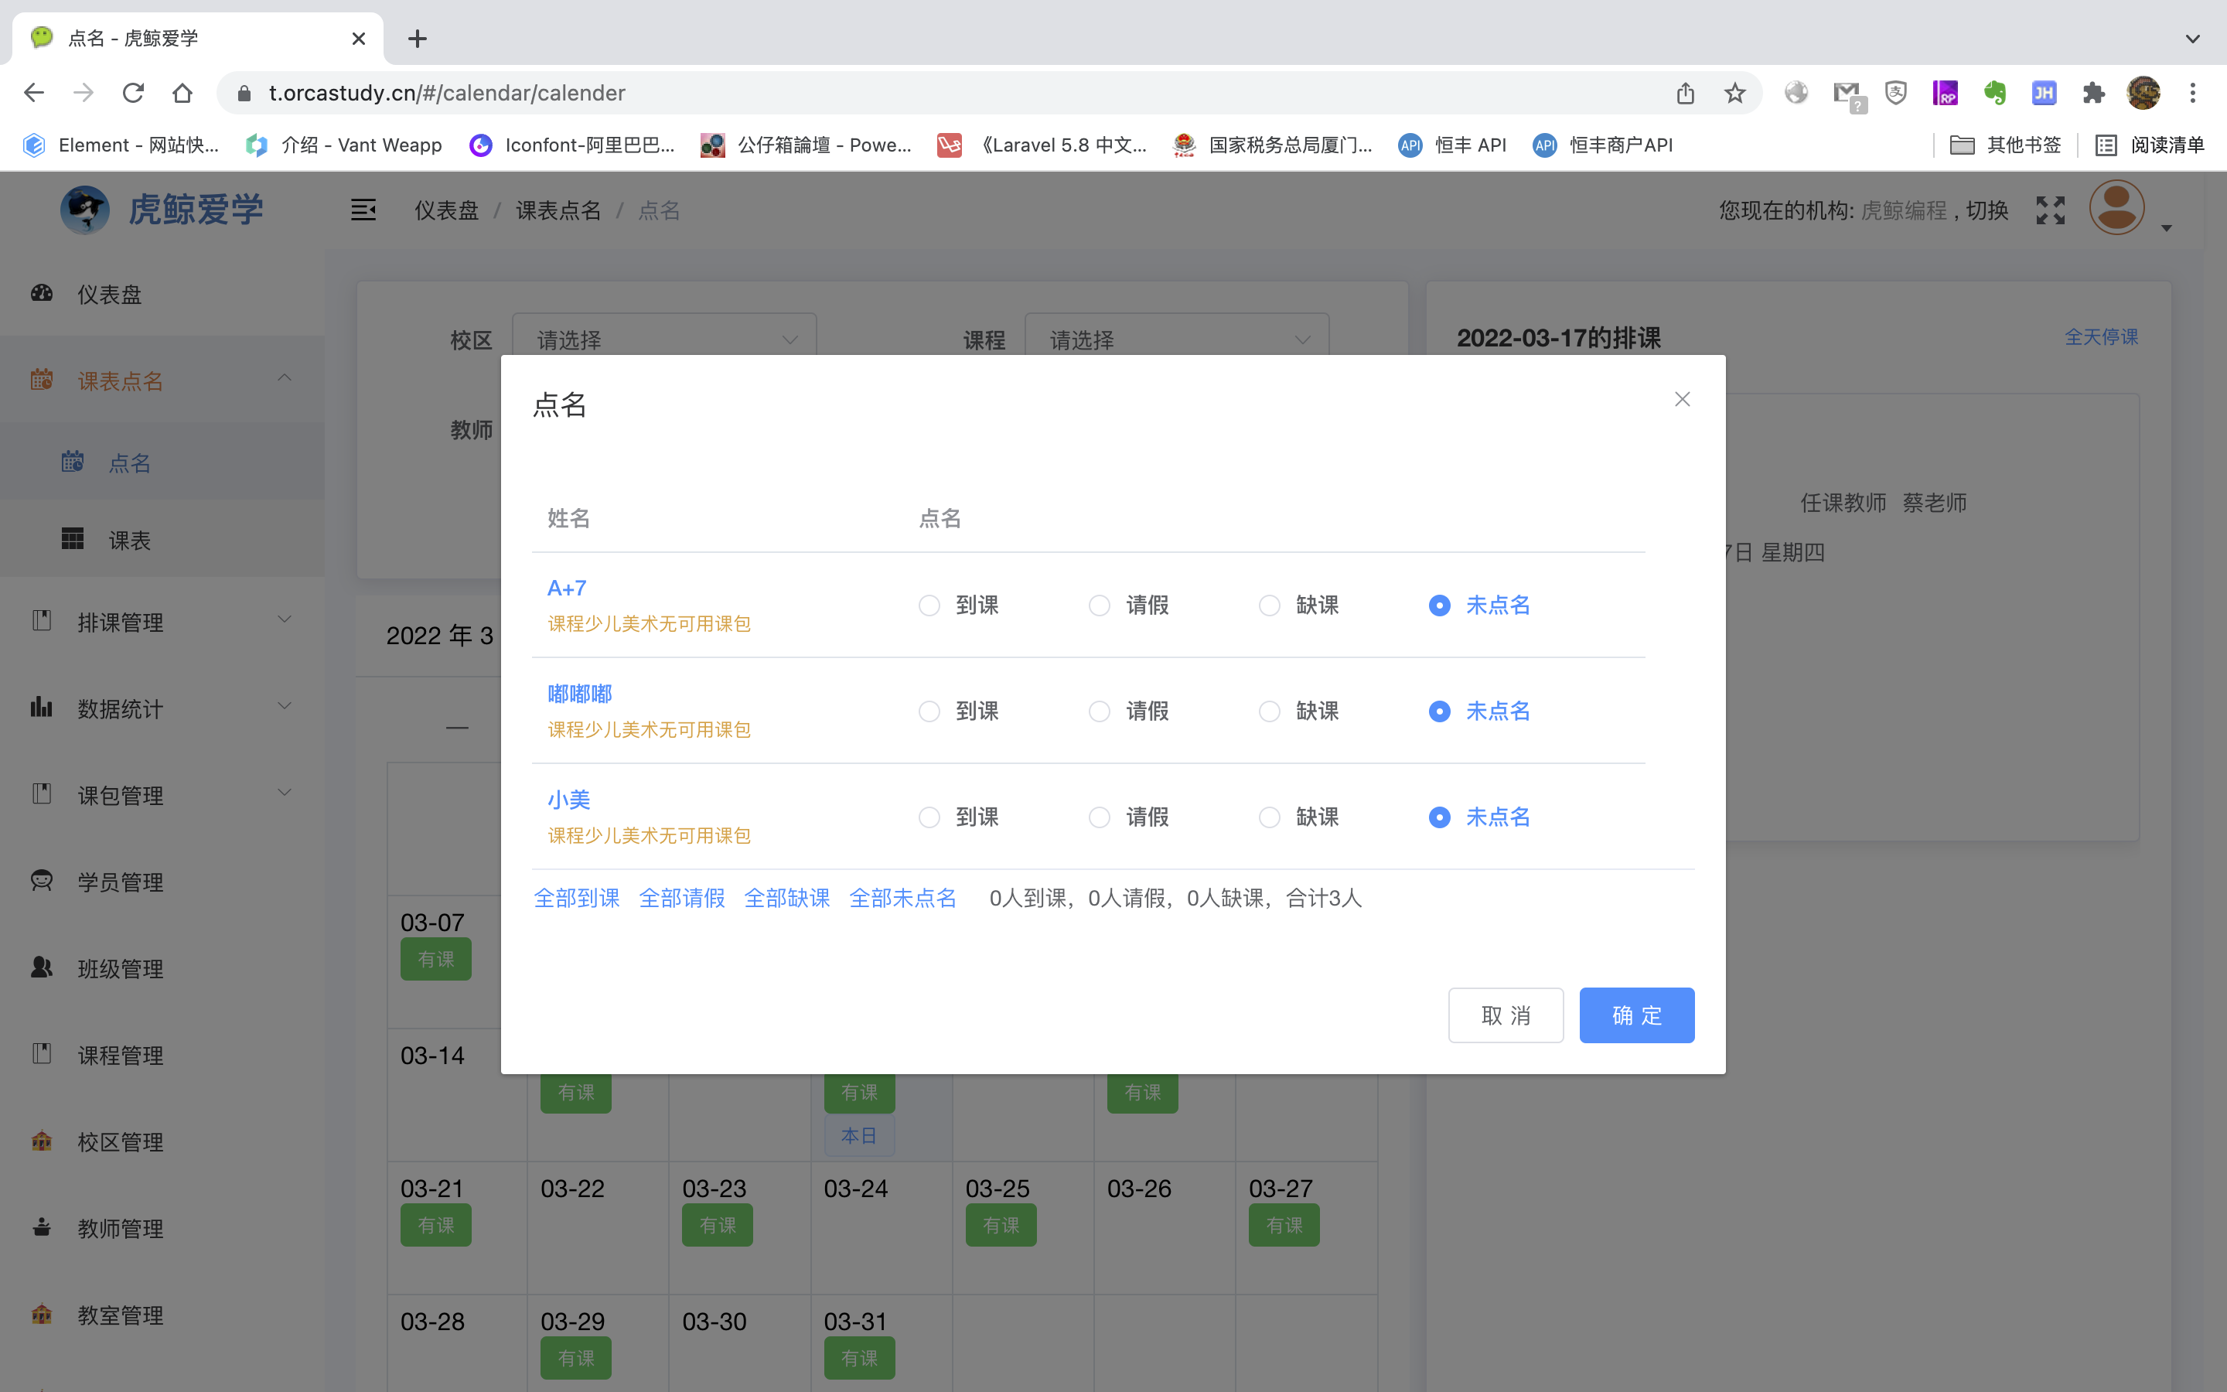Mark 嘟嘟嘟 as 到课

click(959, 711)
